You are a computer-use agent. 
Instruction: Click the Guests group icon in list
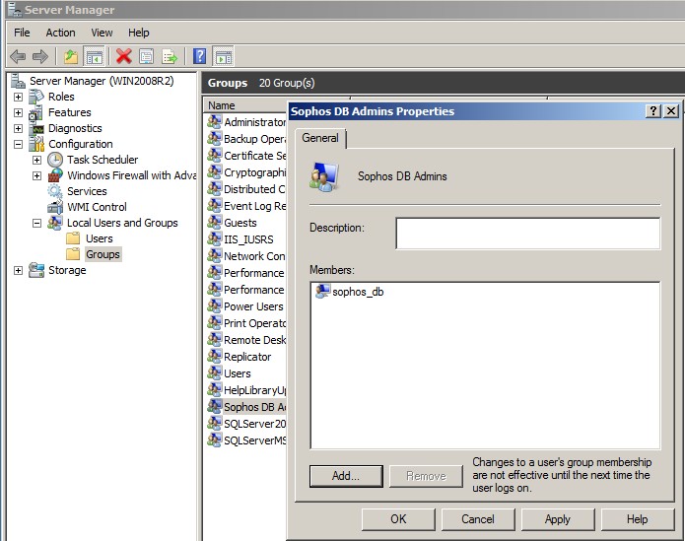pyautogui.click(x=214, y=223)
